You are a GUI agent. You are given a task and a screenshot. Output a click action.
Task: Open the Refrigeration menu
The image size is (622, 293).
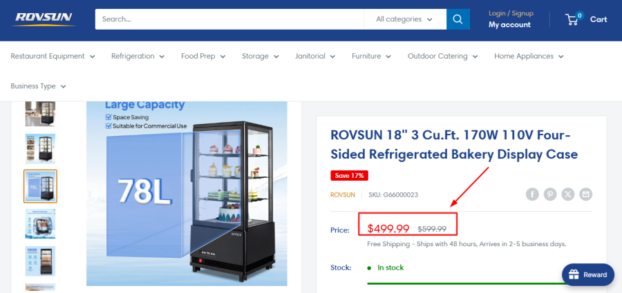tap(138, 57)
